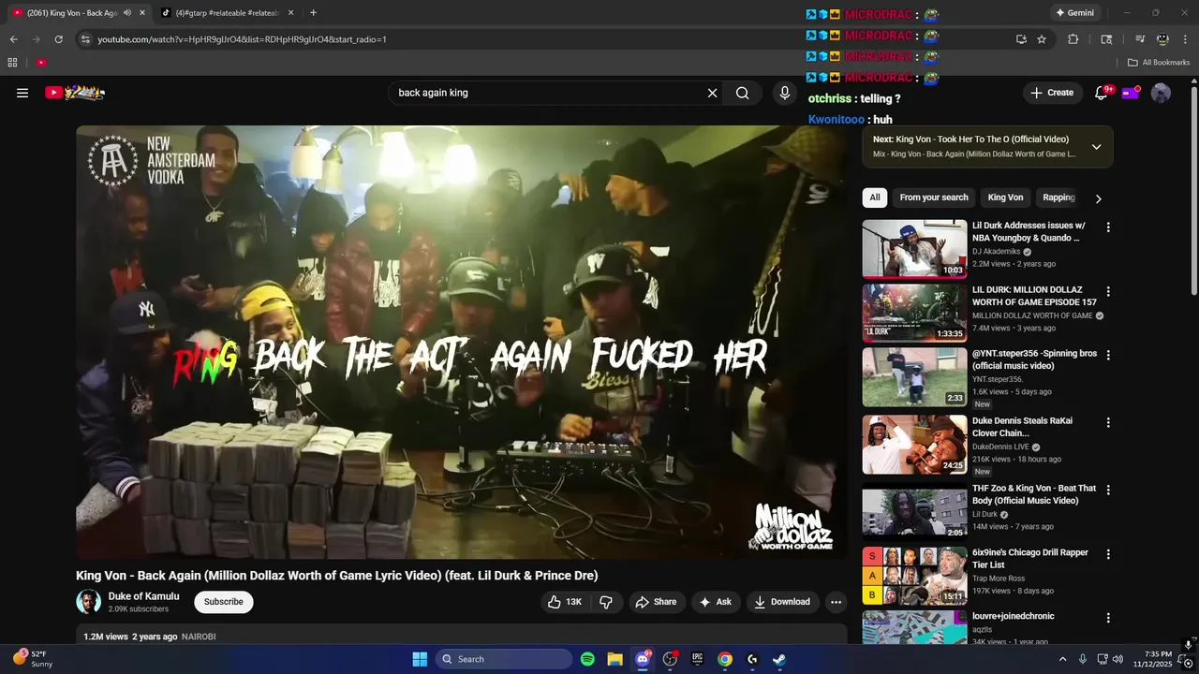The height and width of the screenshot is (674, 1199).
Task: Clear the search box with the X
Action: tap(712, 93)
